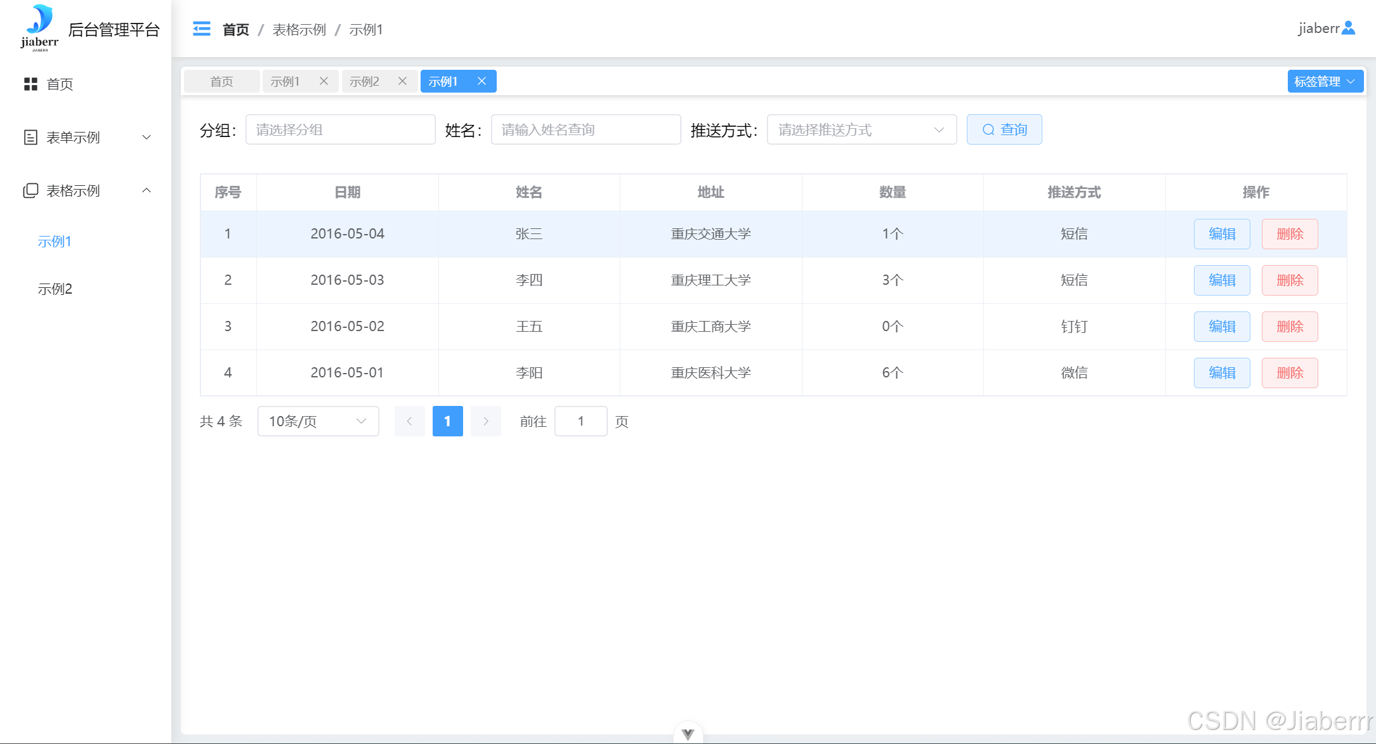
Task: Go to next page arrow in pagination
Action: click(x=486, y=421)
